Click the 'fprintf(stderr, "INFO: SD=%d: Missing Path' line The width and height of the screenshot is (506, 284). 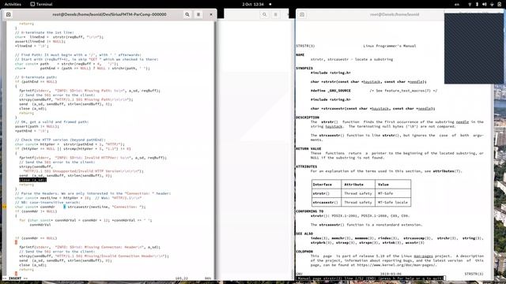tap(89, 91)
